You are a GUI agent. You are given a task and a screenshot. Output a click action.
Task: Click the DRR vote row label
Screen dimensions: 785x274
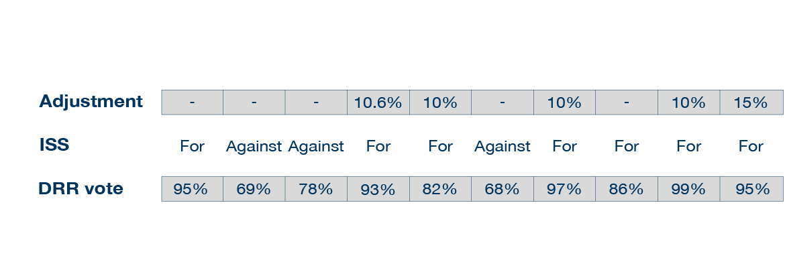pyautogui.click(x=81, y=188)
